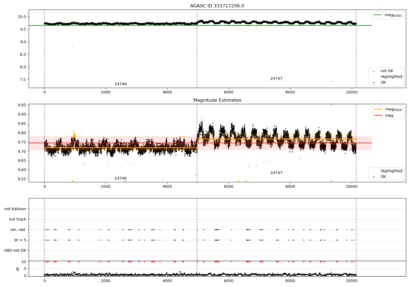Click the lowest orange outlier near 7.4 in the top plot

(331, 81)
